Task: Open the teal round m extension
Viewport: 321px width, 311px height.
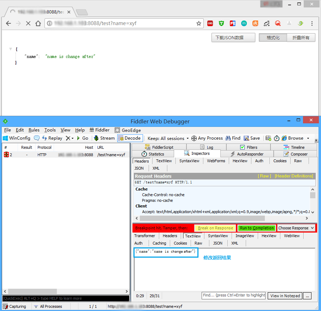Action: point(244,23)
